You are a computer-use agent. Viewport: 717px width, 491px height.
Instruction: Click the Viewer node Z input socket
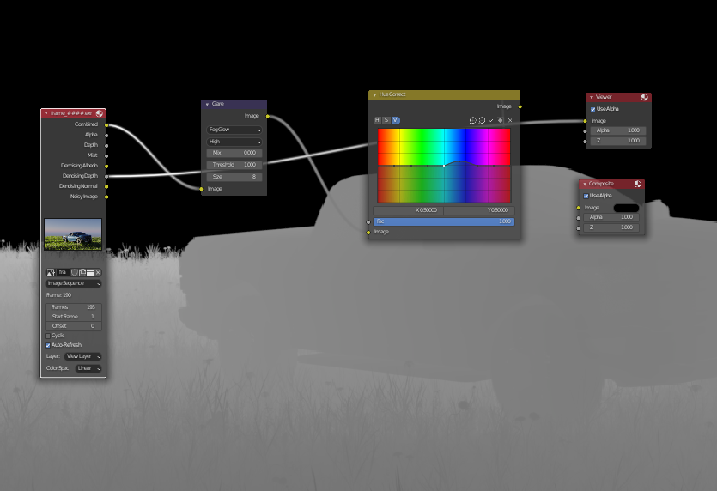(x=586, y=142)
